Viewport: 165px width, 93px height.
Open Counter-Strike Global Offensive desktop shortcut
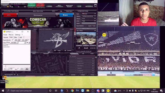(x=4, y=80)
